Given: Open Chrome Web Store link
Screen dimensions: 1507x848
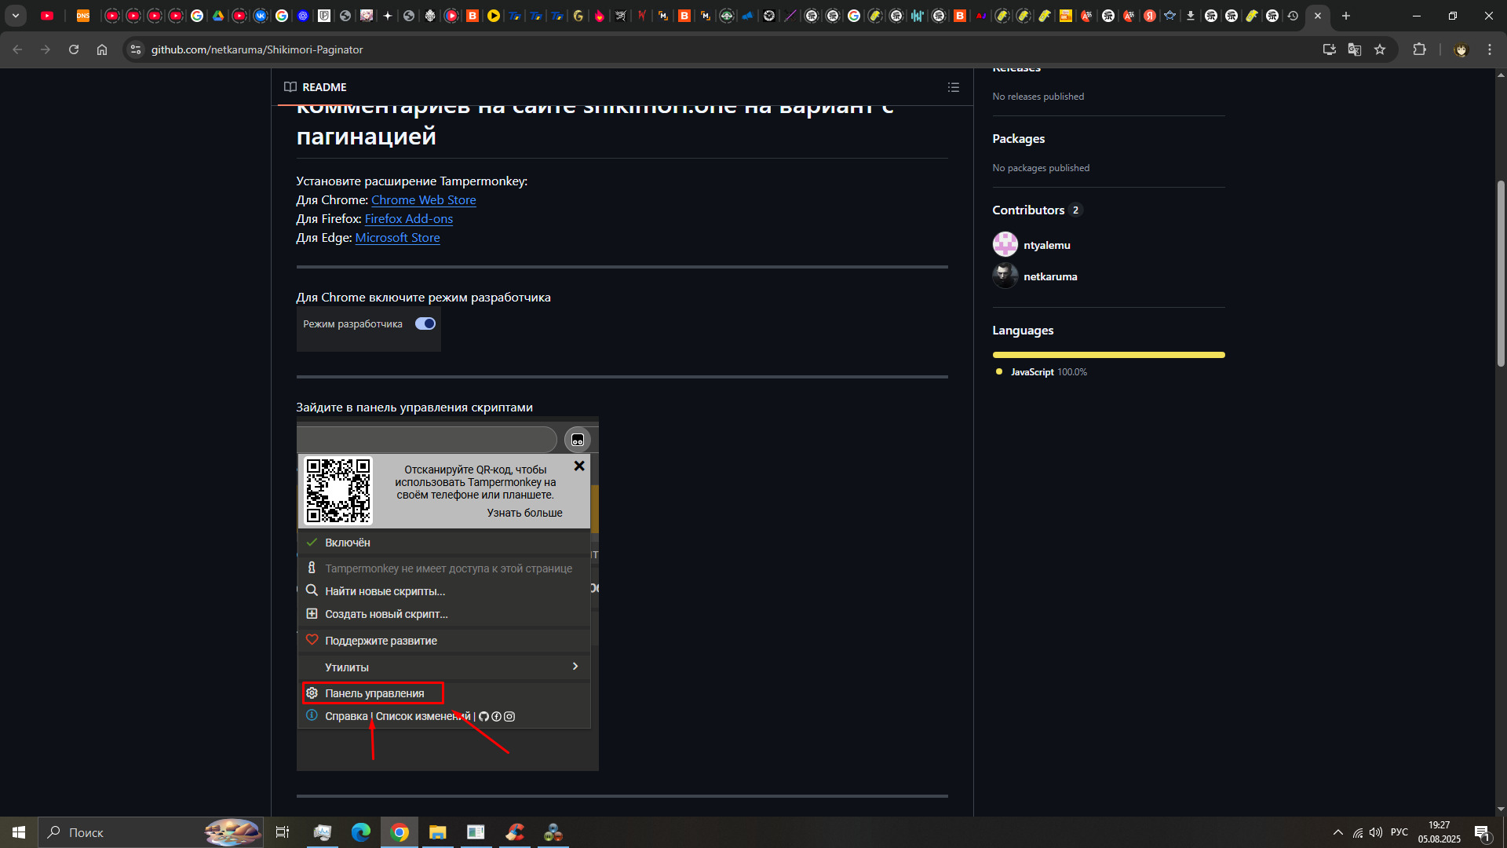Looking at the screenshot, I should [x=423, y=200].
